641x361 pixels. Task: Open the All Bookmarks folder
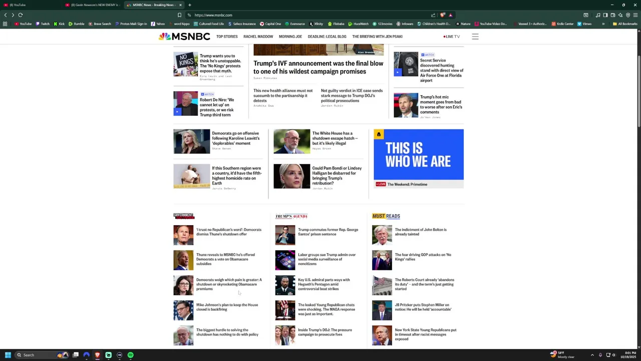coord(625,24)
